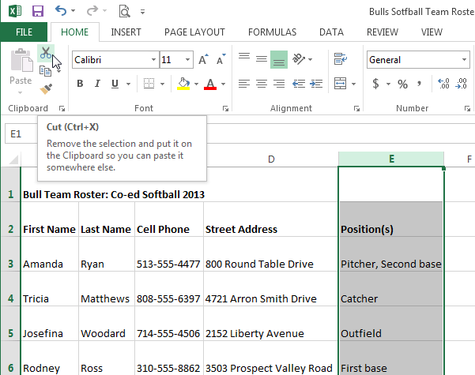Select the Format Painter brush
The width and height of the screenshot is (475, 375).
[46, 89]
